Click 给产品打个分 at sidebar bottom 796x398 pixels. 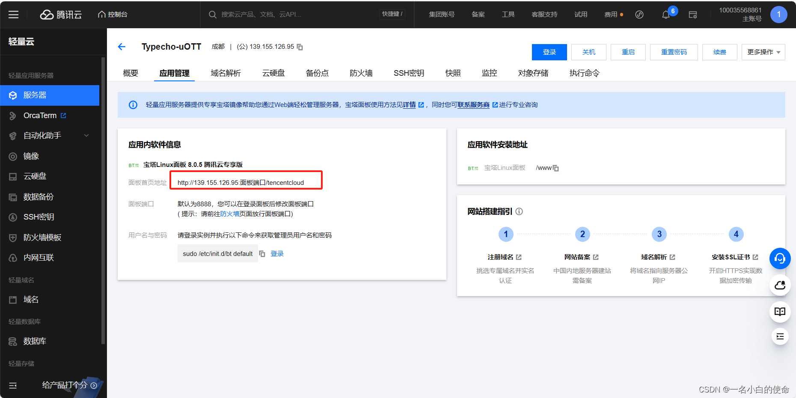69,385
